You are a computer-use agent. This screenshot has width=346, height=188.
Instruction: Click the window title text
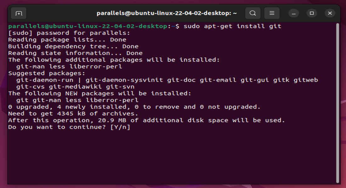tap(166, 13)
